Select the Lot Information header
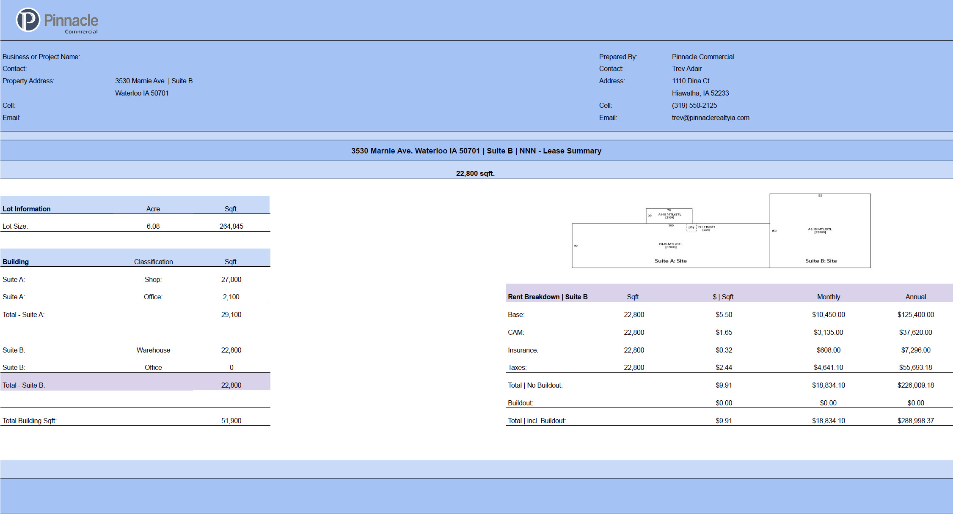 pyautogui.click(x=27, y=209)
